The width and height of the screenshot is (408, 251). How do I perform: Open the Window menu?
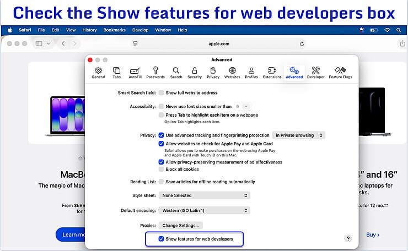click(163, 30)
